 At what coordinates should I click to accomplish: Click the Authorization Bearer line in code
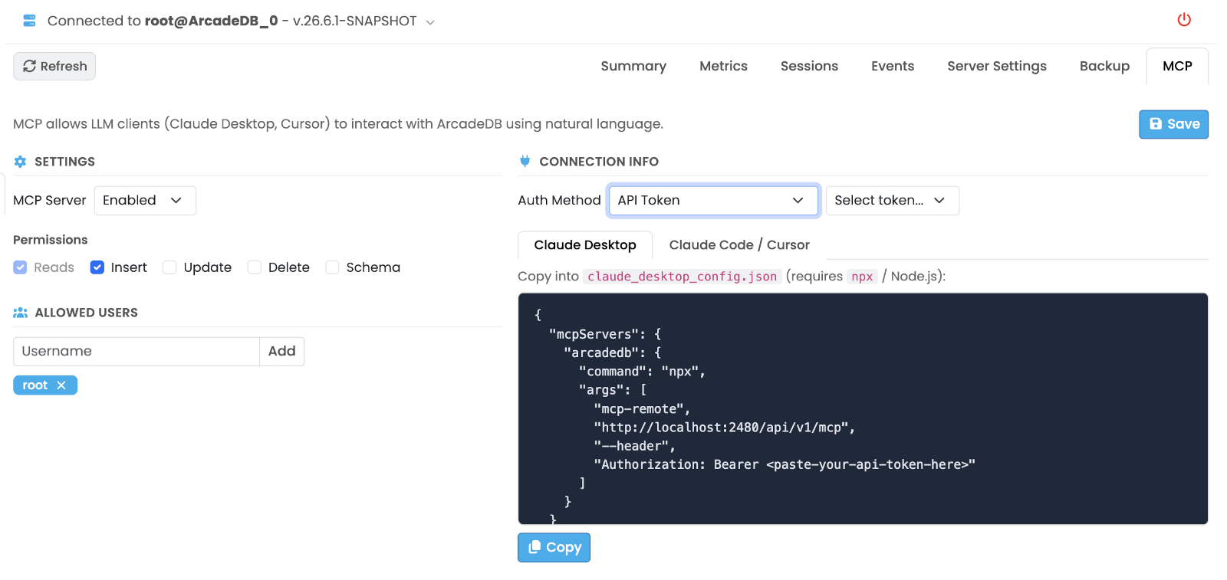click(x=785, y=464)
